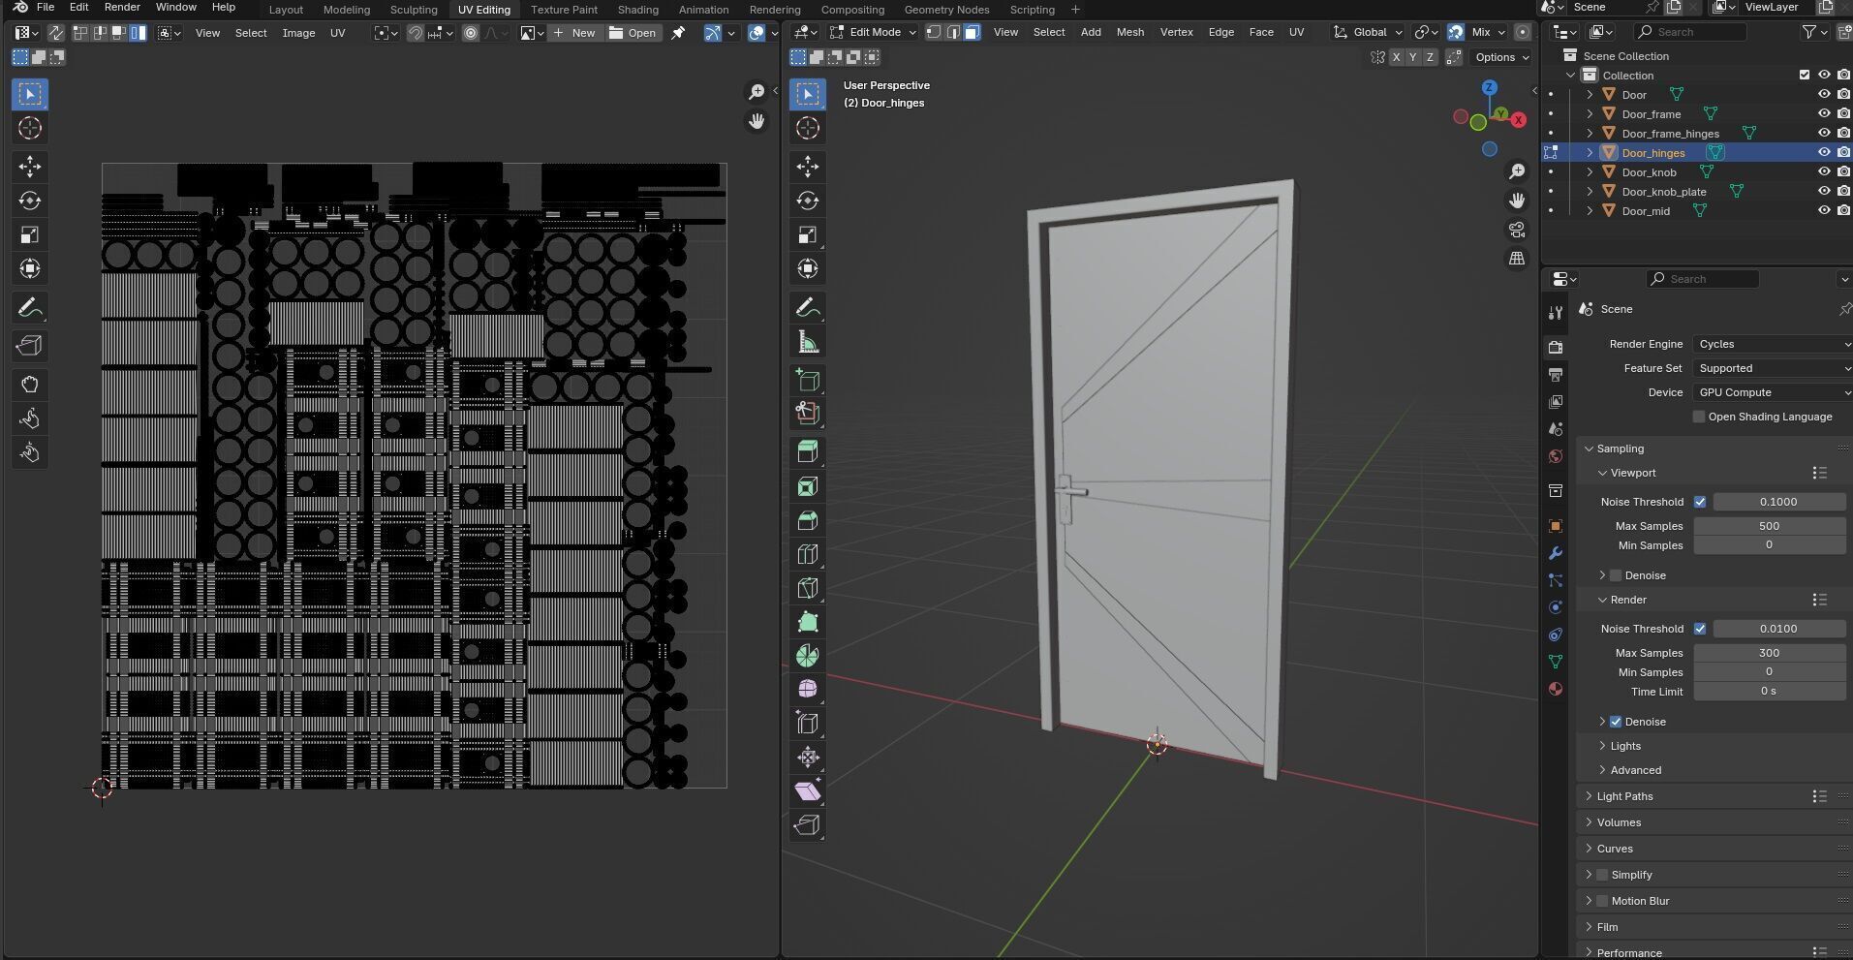Screen dimensions: 1853x960
Task: Open the Window menu
Action: pyautogui.click(x=176, y=7)
